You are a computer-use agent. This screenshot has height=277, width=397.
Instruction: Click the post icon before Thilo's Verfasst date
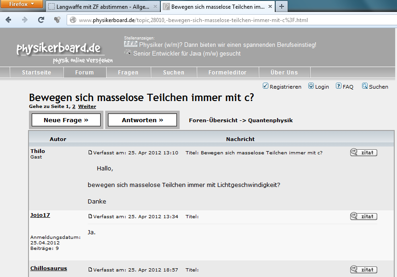90,153
